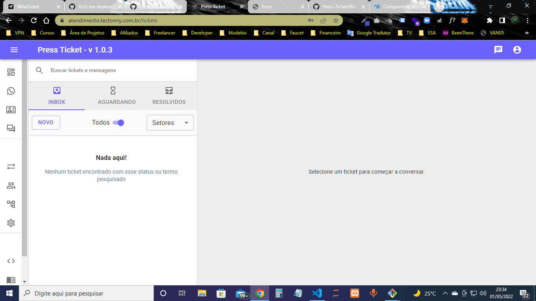Viewport: 536px width, 301px height.
Task: Open the Dashboard panel from sidebar
Action: click(x=11, y=72)
